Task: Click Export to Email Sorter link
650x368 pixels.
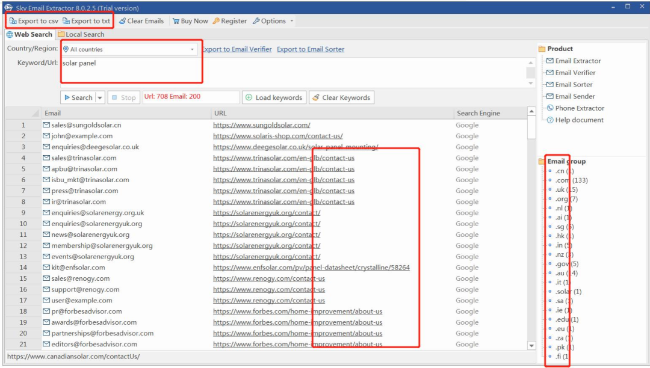Action: coord(311,49)
